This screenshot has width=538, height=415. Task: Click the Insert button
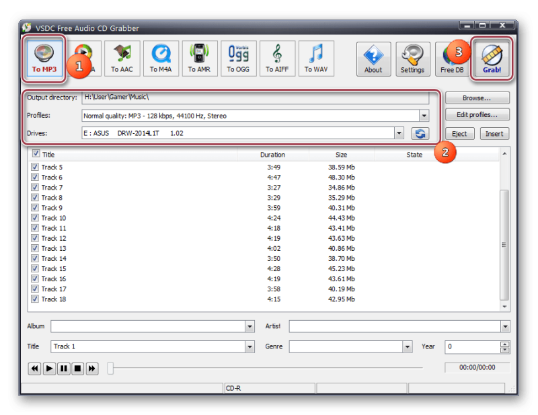coord(494,134)
